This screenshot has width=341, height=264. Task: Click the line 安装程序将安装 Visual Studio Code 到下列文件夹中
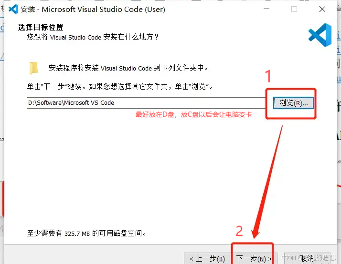tap(128, 68)
